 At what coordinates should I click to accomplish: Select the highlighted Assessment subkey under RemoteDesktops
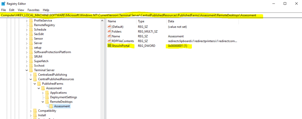(x=62, y=106)
